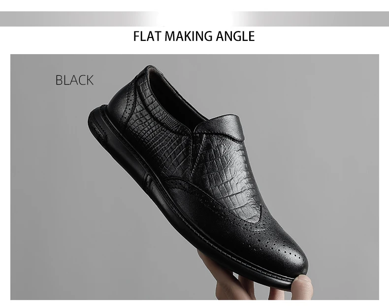Click the FLAT MAKING ANGLE heading
This screenshot has width=389, height=306.
(x=194, y=36)
